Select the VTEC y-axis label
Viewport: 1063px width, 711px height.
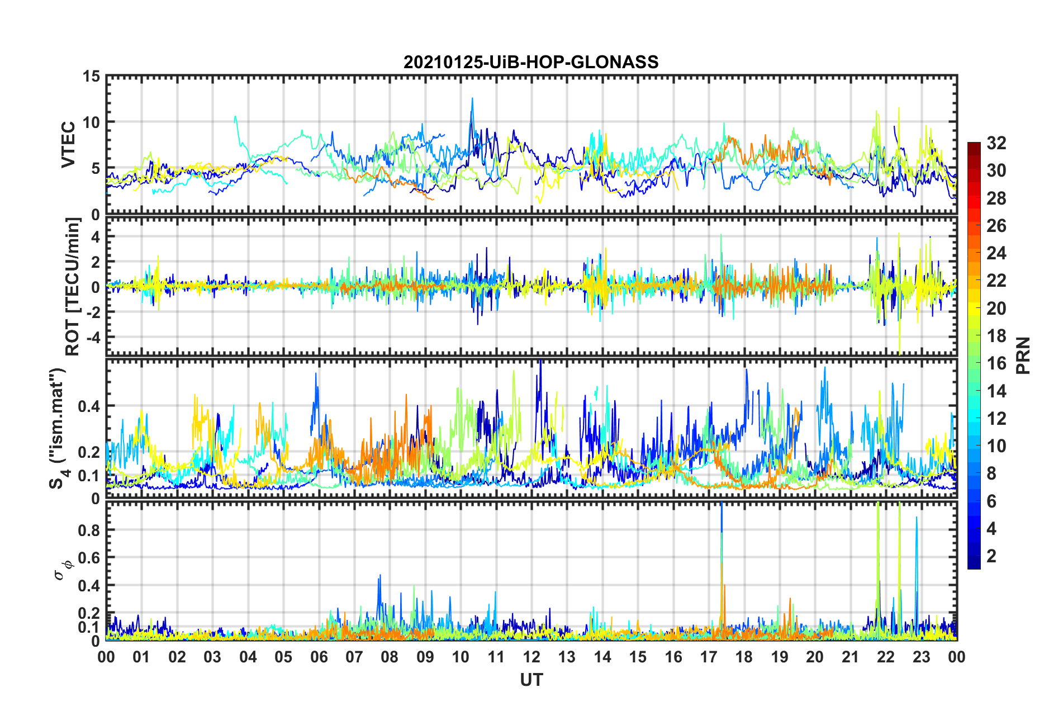68,144
